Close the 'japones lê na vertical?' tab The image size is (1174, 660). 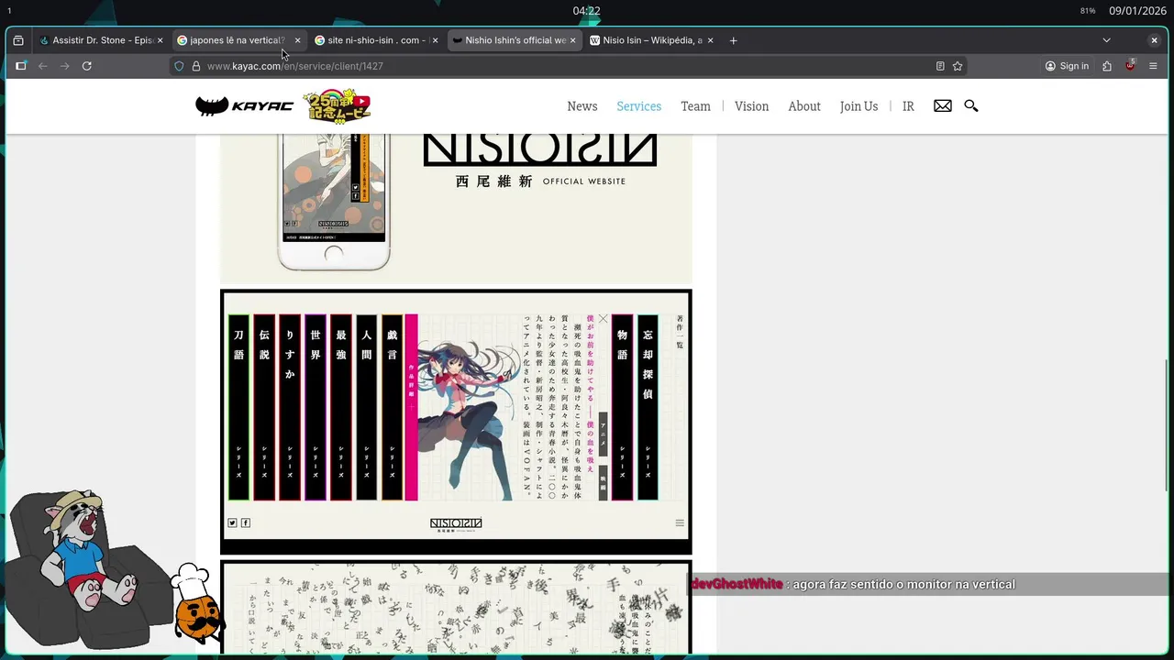pyautogui.click(x=297, y=40)
